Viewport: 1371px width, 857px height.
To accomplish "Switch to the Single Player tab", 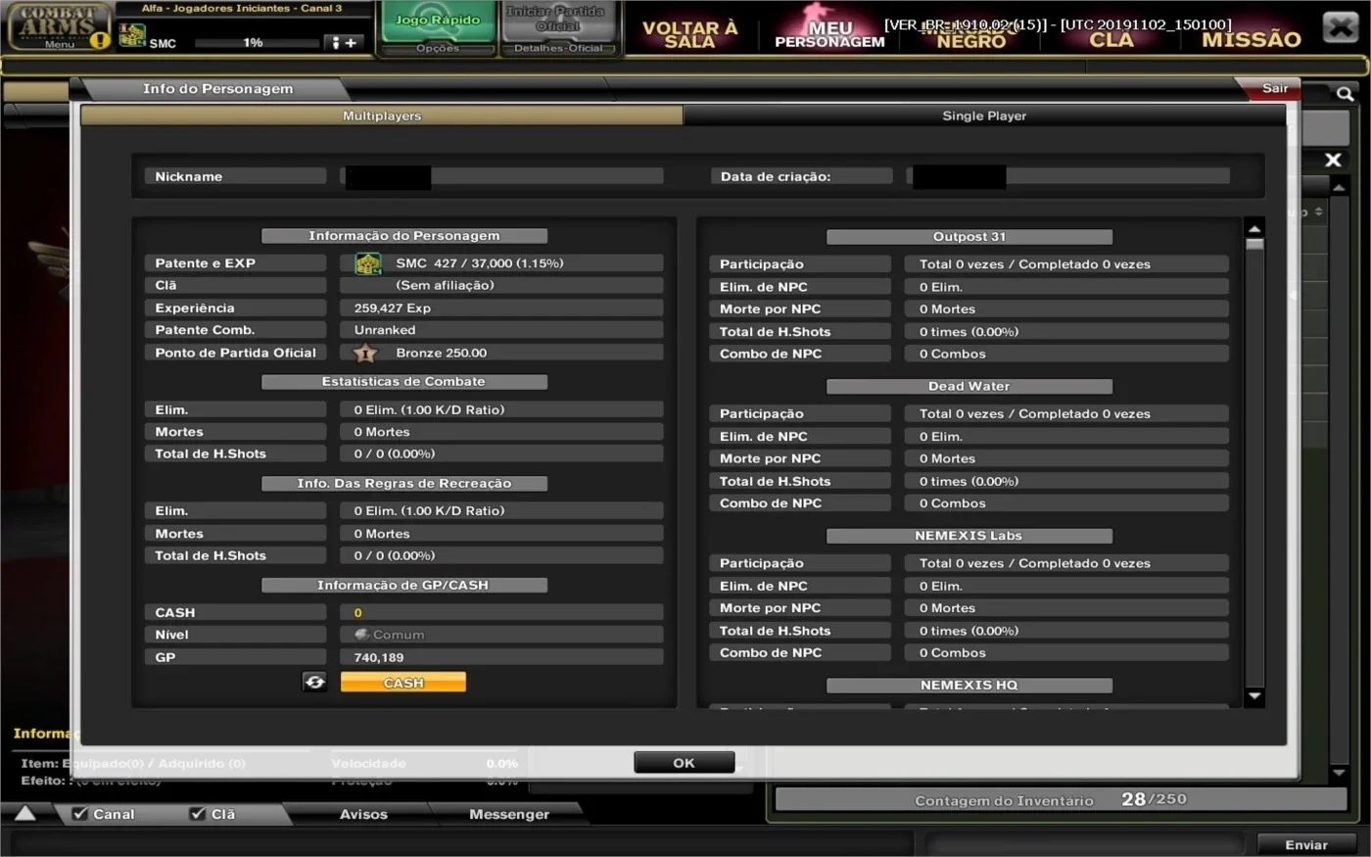I will (x=984, y=116).
